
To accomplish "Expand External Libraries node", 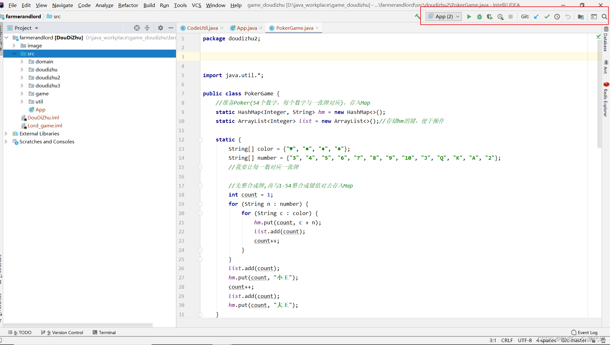I will (x=6, y=133).
